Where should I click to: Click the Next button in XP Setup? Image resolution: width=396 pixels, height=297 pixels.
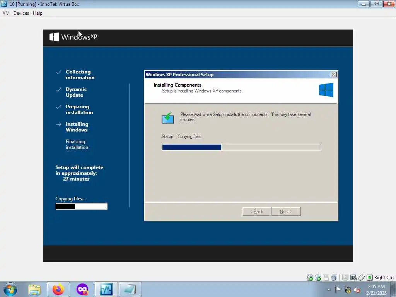click(x=286, y=212)
